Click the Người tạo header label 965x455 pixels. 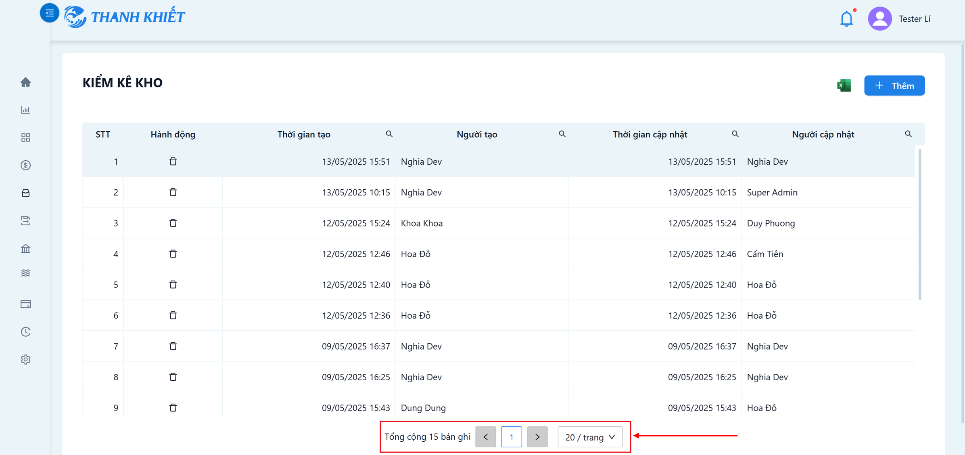(477, 134)
